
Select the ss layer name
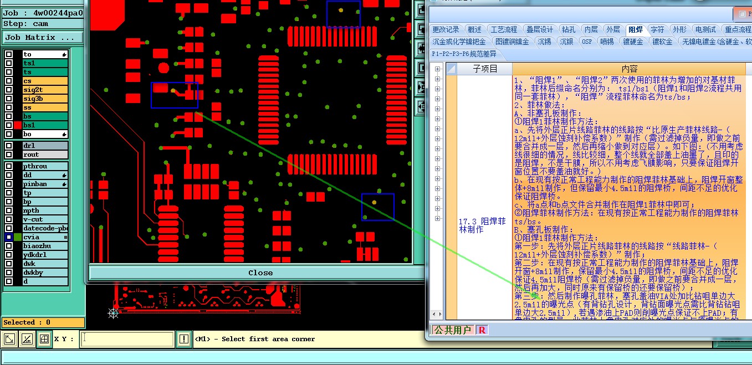tap(45, 107)
